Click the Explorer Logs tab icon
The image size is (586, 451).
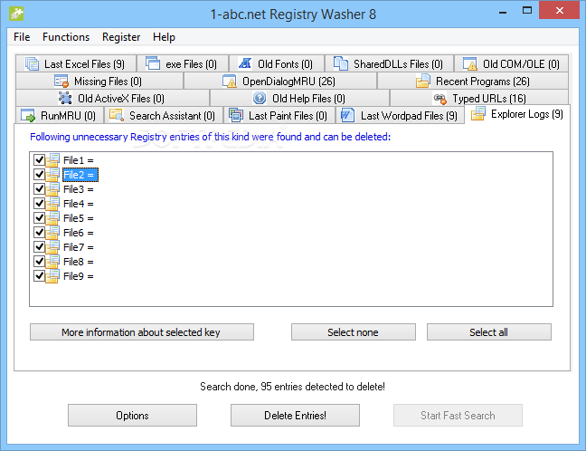[x=478, y=113]
